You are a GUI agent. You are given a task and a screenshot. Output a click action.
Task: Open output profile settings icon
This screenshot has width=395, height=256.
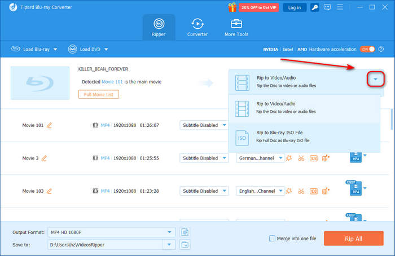coord(185,232)
